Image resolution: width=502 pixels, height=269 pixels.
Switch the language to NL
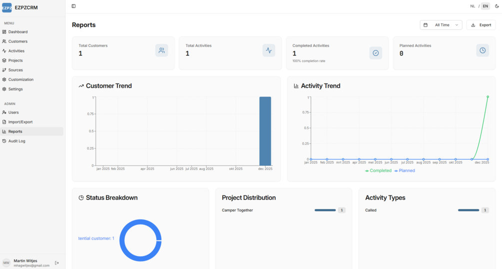(473, 6)
